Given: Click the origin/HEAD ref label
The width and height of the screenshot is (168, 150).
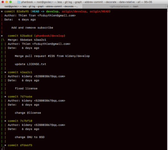Looking at the screenshot, I should coord(99,12).
